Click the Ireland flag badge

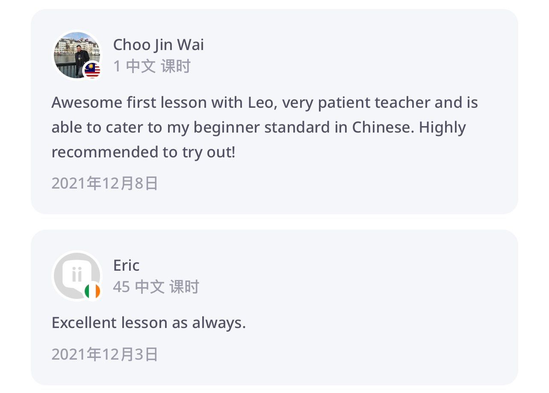[92, 291]
